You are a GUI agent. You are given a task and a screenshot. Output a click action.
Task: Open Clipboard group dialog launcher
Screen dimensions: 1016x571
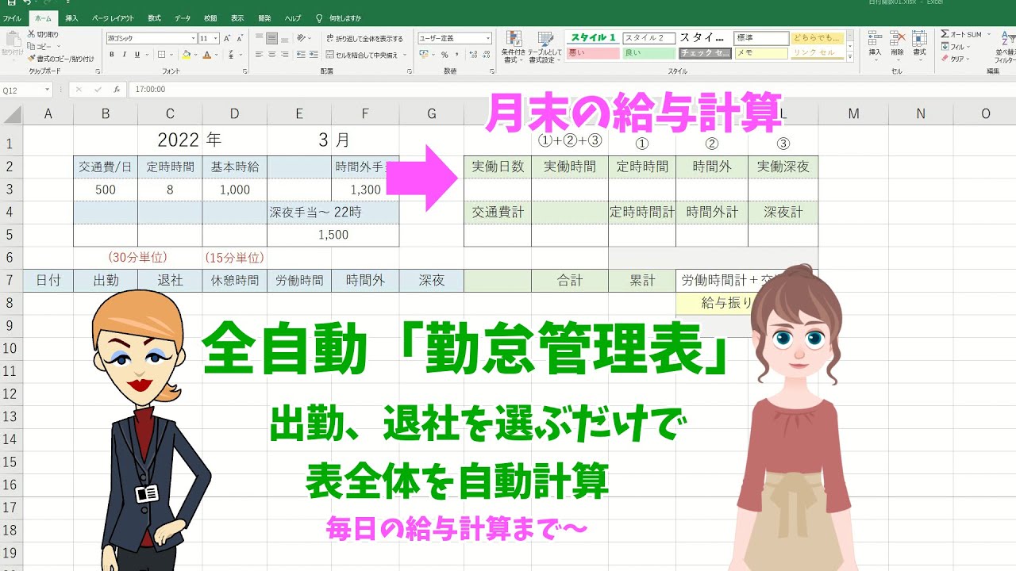[98, 71]
